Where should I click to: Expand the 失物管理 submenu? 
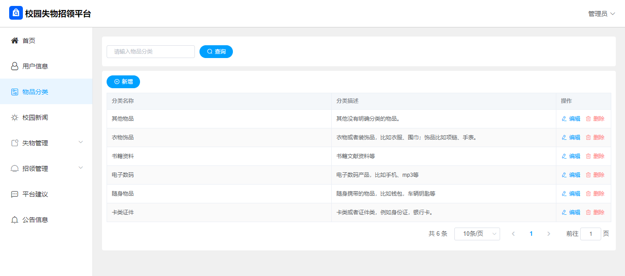(x=81, y=142)
